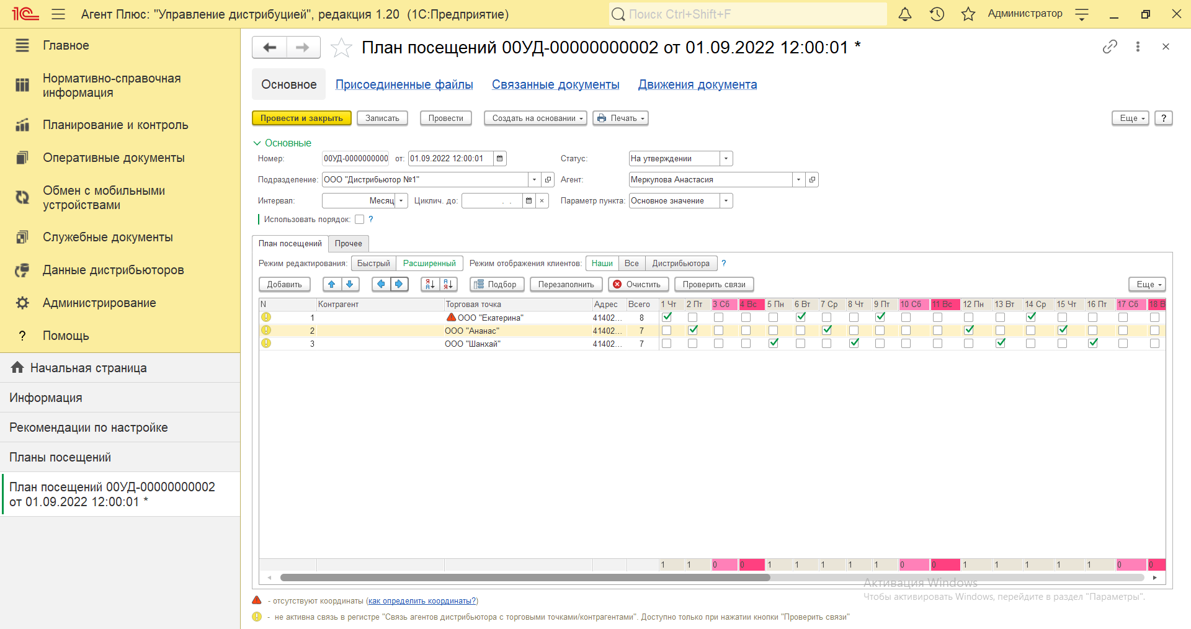Open the 'как определить координаты?' link
The width and height of the screenshot is (1191, 629).
point(422,601)
